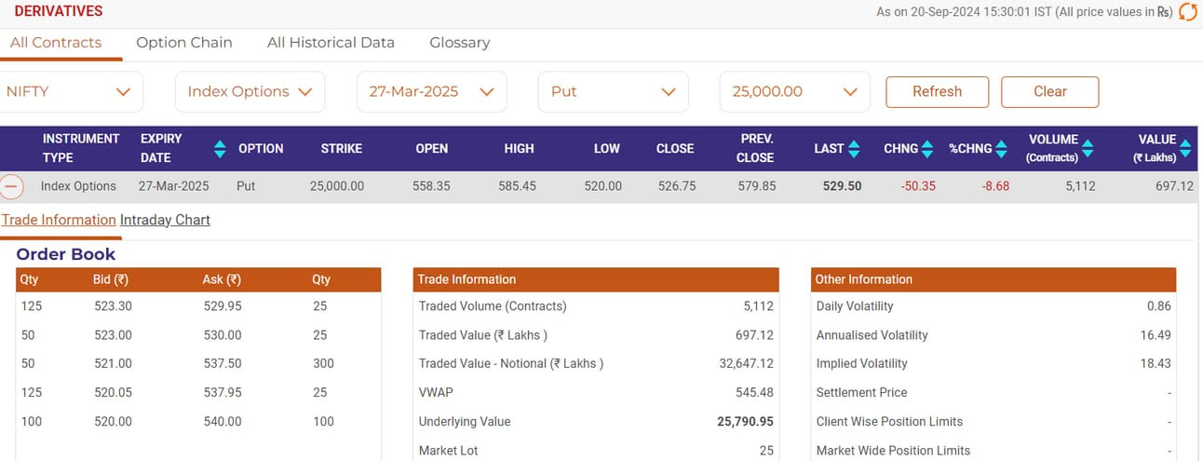1203x461 pixels.
Task: Sort by Expiry Date arrows icon
Action: 220,148
